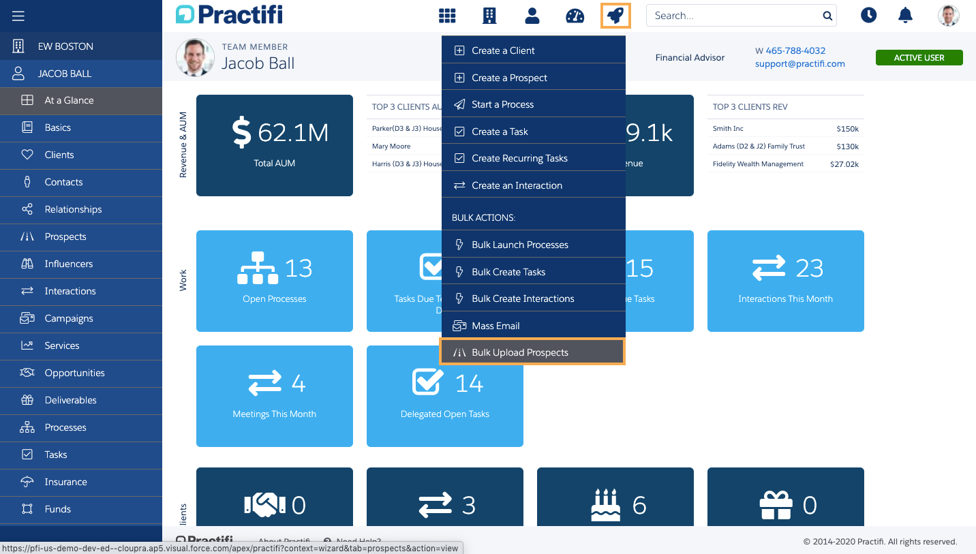Viewport: 976px width, 554px height.
Task: Open the apps grid icon
Action: tap(447, 16)
